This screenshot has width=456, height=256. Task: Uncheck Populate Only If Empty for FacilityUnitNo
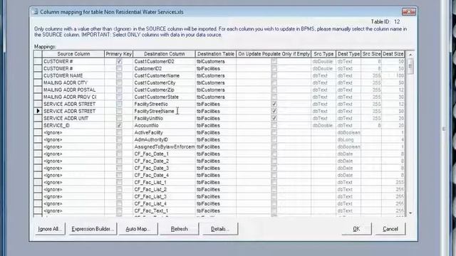pyautogui.click(x=274, y=118)
